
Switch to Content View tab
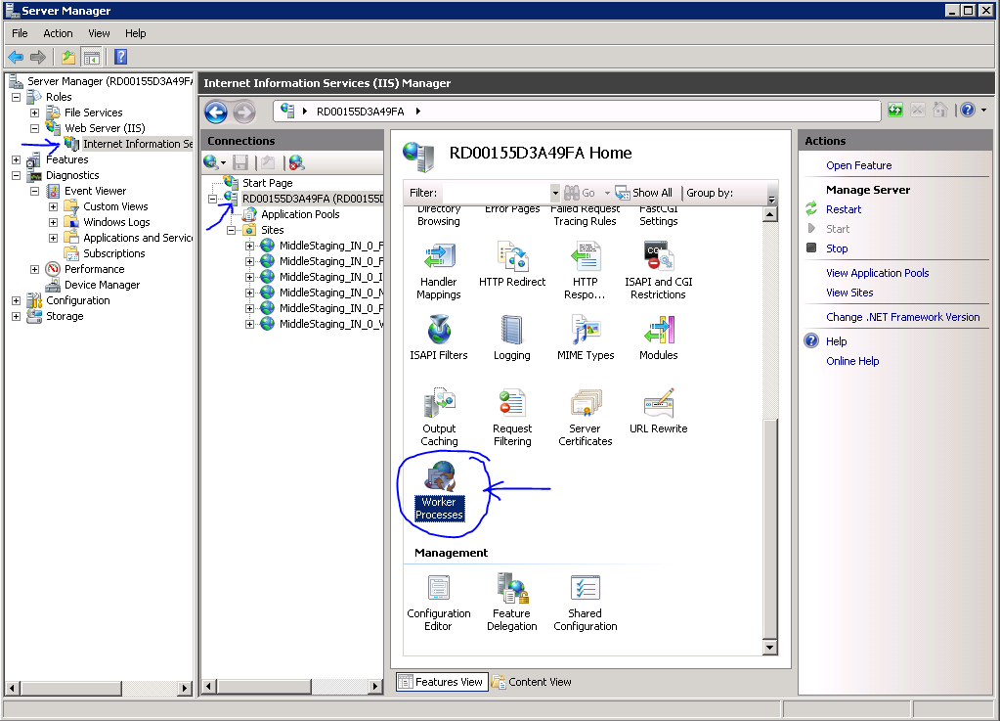531,682
